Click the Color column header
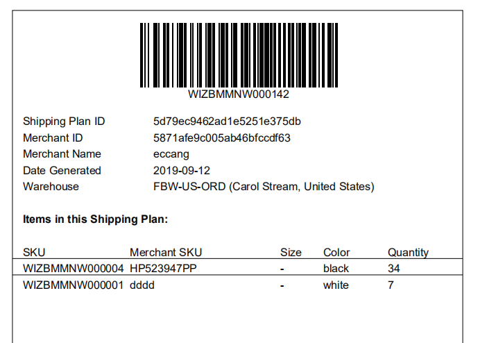This screenshot has width=487, height=343. click(336, 252)
